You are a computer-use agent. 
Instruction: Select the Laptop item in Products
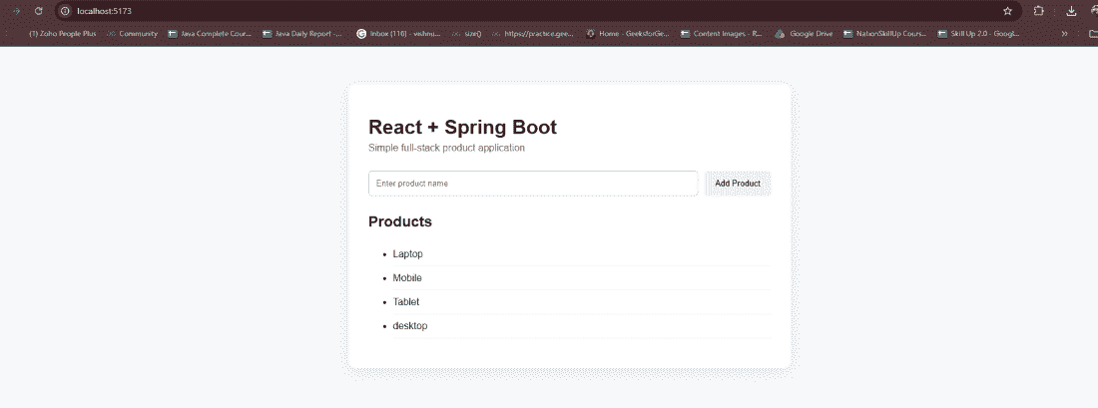point(407,254)
